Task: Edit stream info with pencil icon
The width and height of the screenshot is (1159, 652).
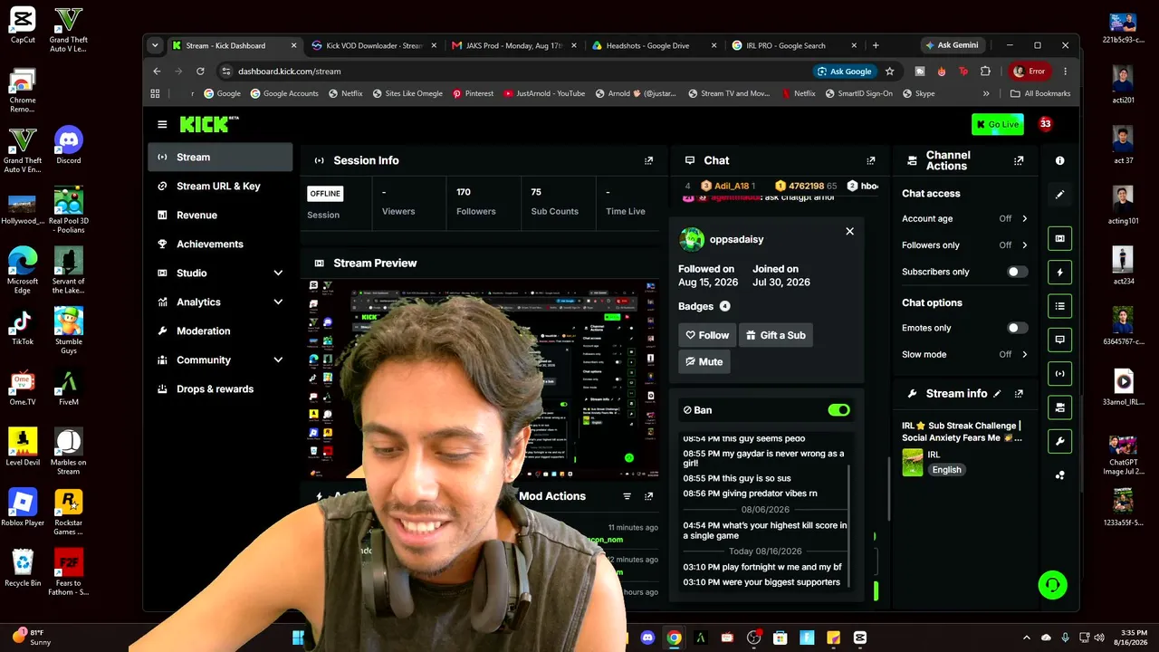Action: pos(998,394)
